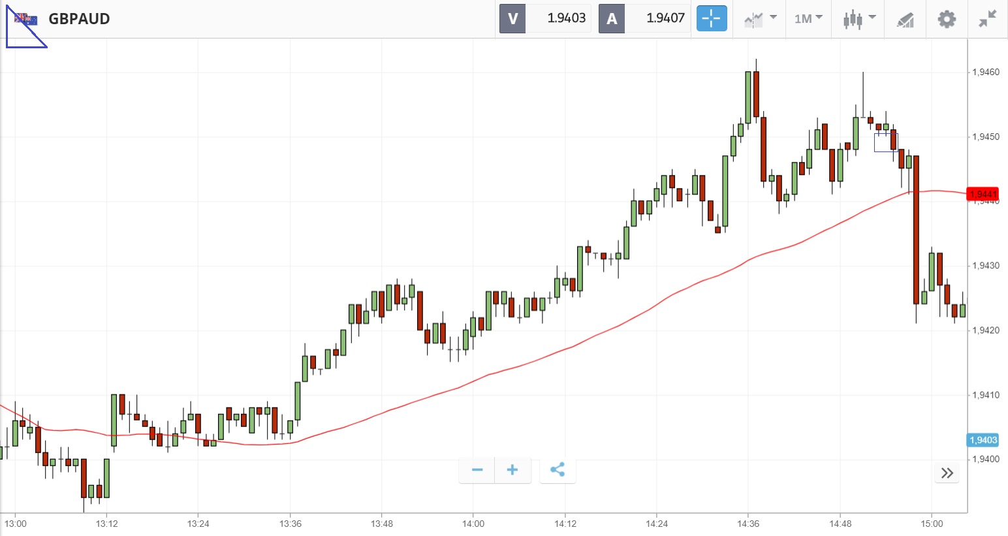The image size is (1008, 536).
Task: Click the collapse chart arrows icon
Action: pos(987,19)
